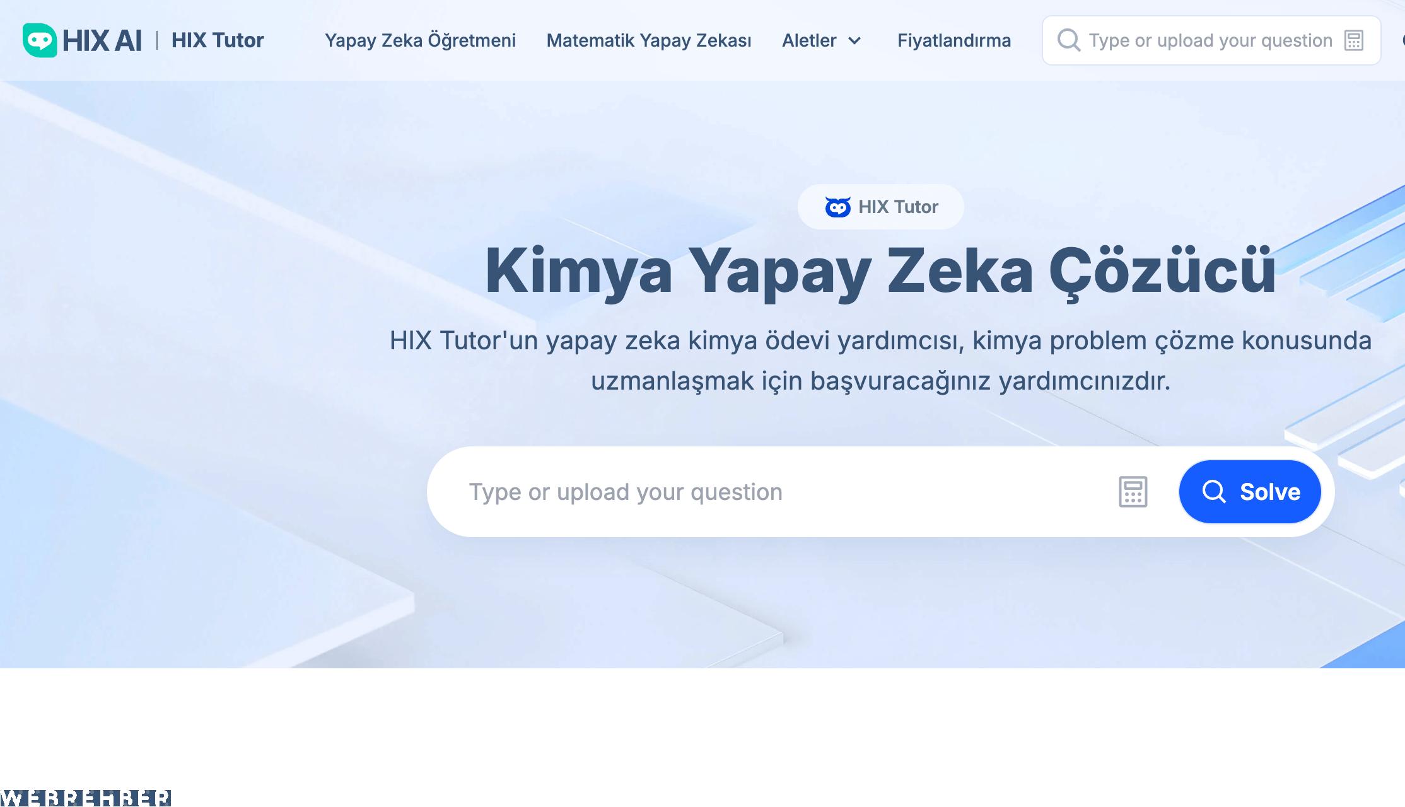
Task: Click the blue Solve button
Action: 1250,492
